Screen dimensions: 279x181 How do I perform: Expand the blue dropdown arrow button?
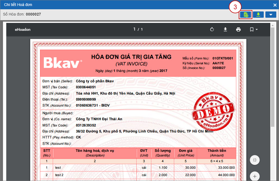pos(271,15)
